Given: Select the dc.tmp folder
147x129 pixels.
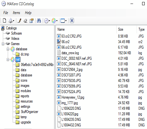Looking at the screenshot, I should (x=25, y=54).
